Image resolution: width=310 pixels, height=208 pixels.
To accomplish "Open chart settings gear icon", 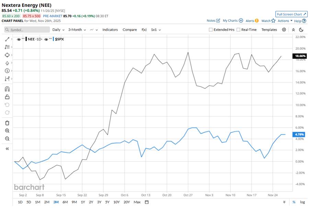I will coord(284,30).
